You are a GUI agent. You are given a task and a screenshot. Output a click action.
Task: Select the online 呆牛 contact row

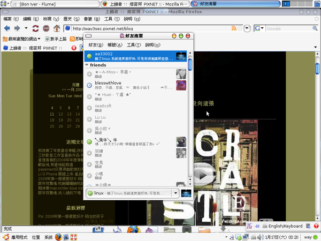tap(136, 141)
